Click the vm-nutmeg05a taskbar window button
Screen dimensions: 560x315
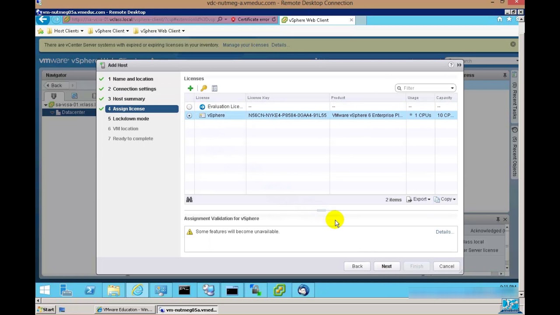188,310
